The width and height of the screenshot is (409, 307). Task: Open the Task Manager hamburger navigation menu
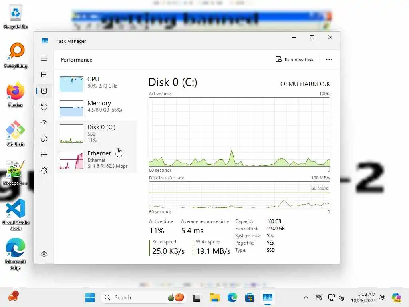44,59
